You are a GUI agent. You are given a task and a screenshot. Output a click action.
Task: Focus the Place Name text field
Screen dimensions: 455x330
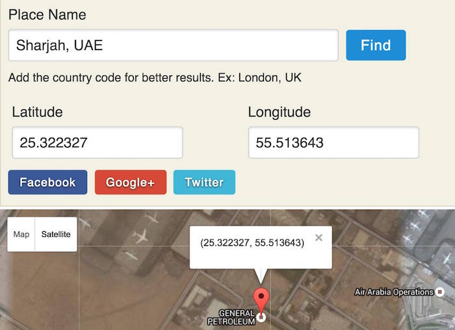(173, 46)
